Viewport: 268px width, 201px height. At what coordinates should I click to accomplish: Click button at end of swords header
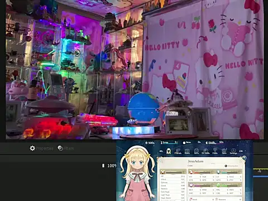(x=184, y=172)
